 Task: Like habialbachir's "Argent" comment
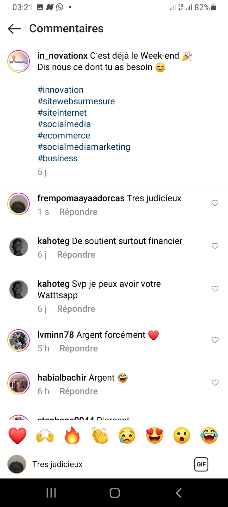pyautogui.click(x=215, y=382)
